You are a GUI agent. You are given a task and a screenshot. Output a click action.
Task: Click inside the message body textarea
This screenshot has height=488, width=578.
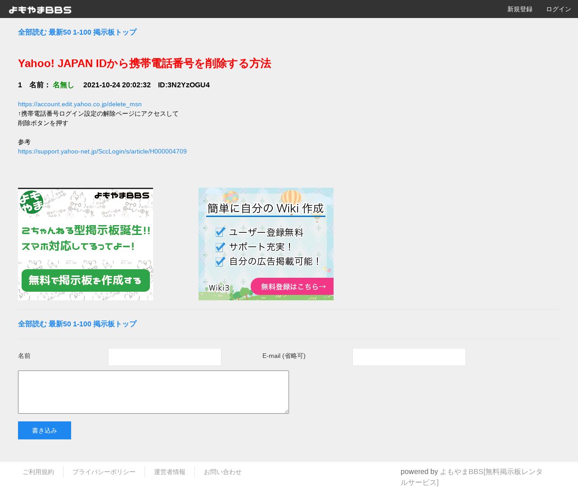pyautogui.click(x=154, y=392)
